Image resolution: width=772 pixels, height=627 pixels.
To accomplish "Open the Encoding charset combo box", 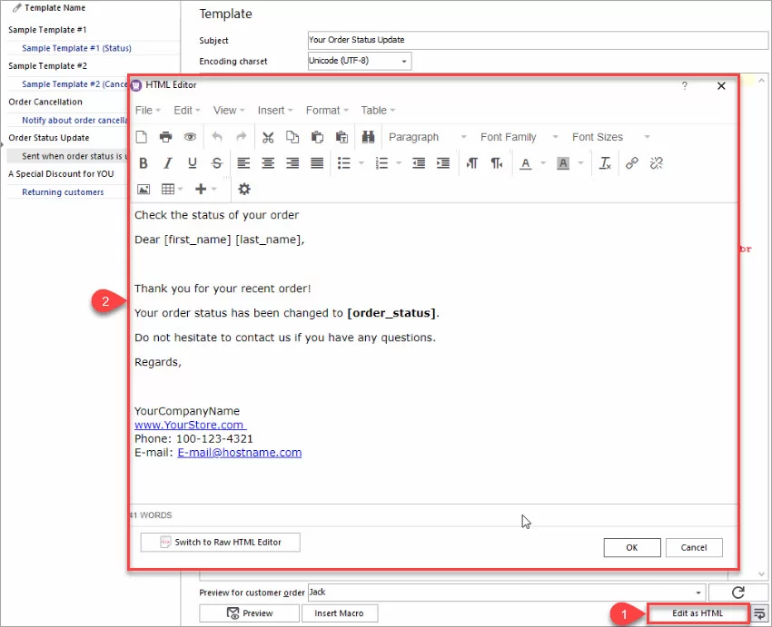I will pos(360,62).
